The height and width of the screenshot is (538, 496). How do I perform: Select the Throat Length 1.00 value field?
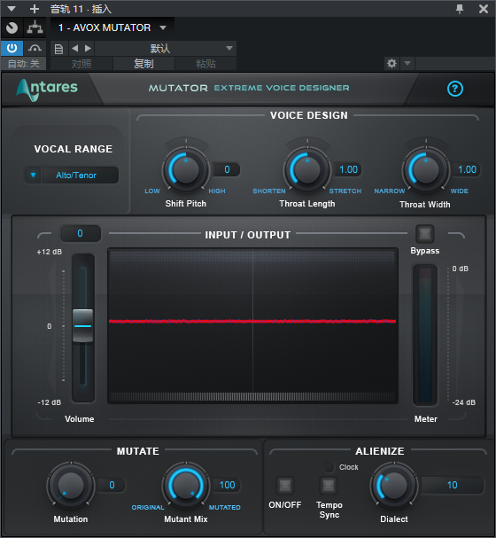[348, 169]
